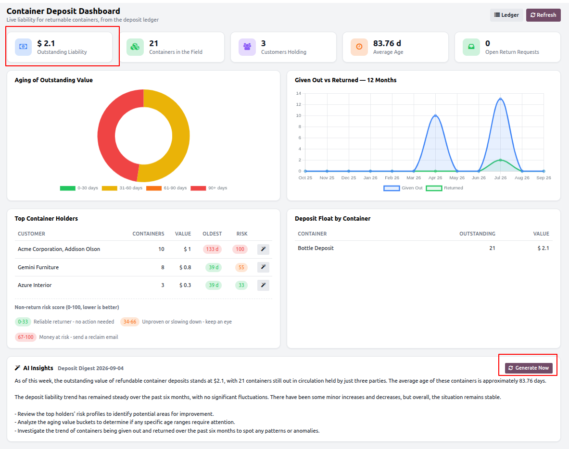The width and height of the screenshot is (569, 449).
Task: Toggle the 61-90 days legend swatch
Action: [x=154, y=188]
